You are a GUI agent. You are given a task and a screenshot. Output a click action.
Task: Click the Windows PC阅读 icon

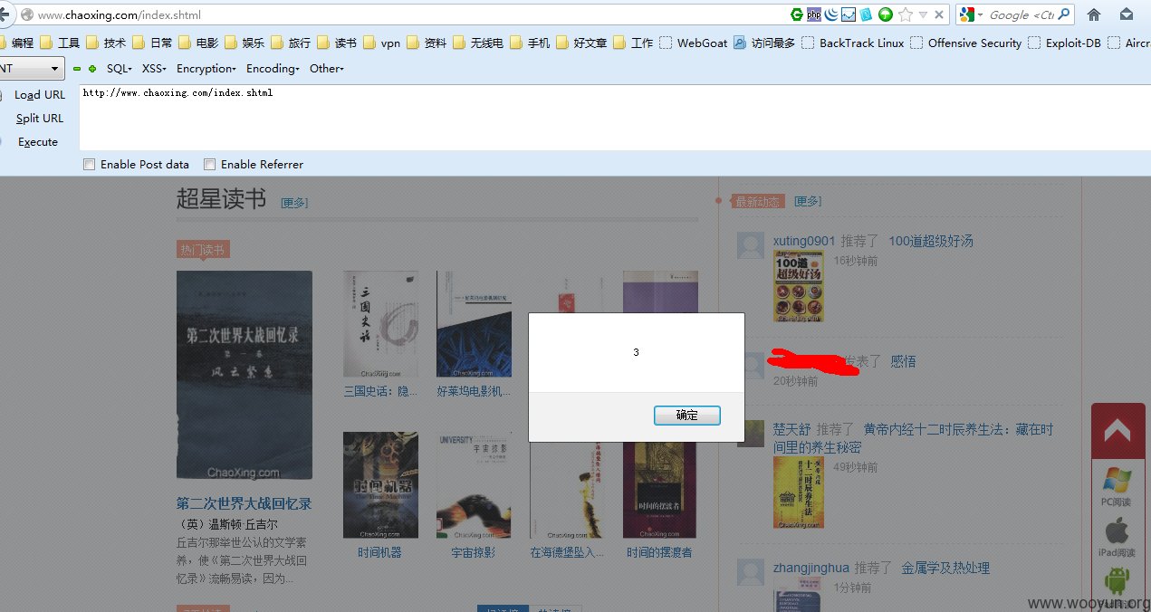tap(1117, 480)
